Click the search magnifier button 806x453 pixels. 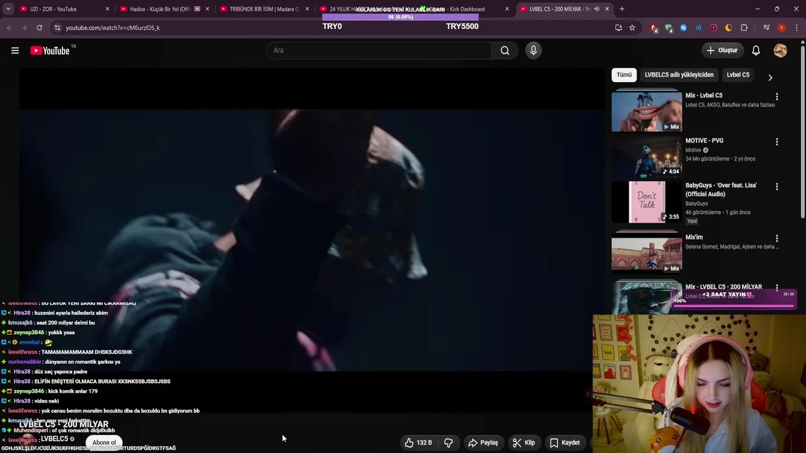click(505, 50)
